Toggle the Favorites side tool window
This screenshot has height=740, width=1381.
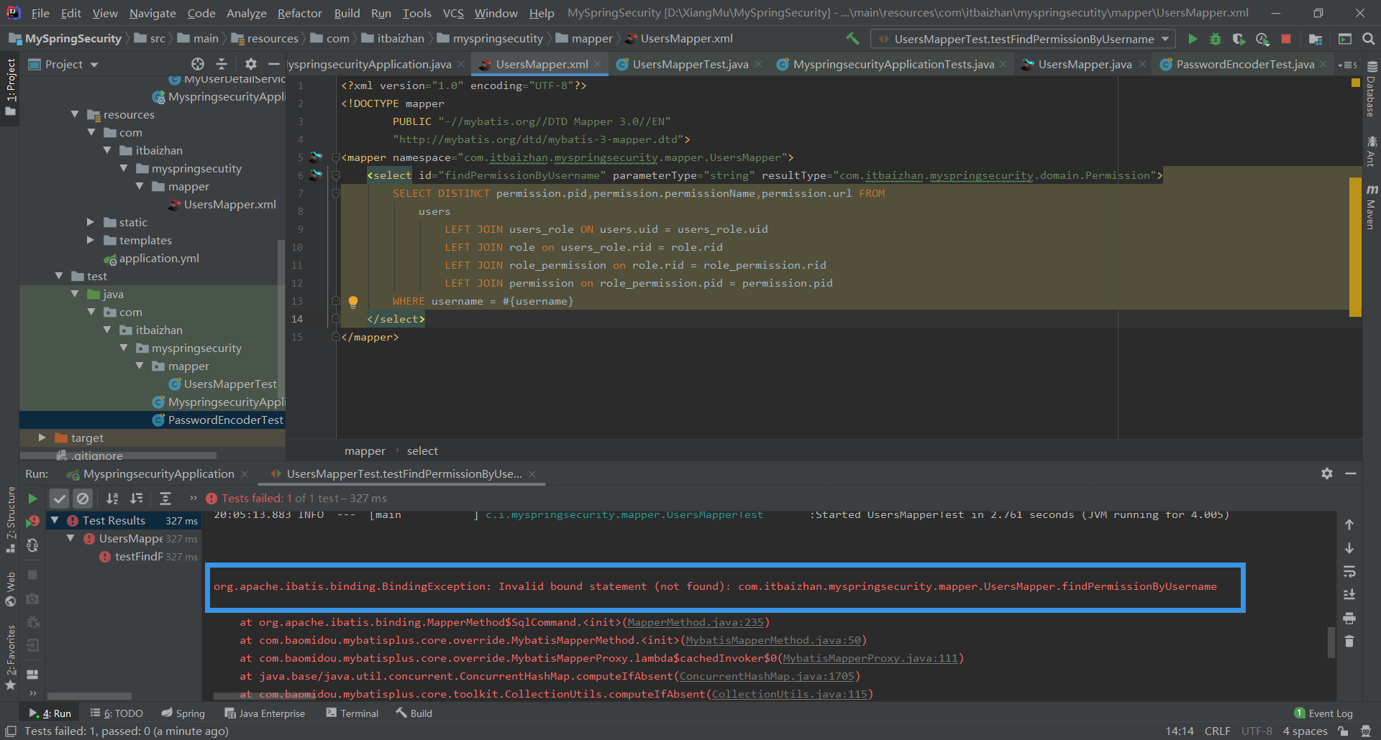click(x=10, y=657)
